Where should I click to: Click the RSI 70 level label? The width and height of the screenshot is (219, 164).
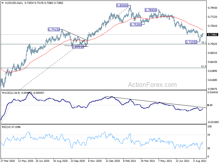[209, 135]
